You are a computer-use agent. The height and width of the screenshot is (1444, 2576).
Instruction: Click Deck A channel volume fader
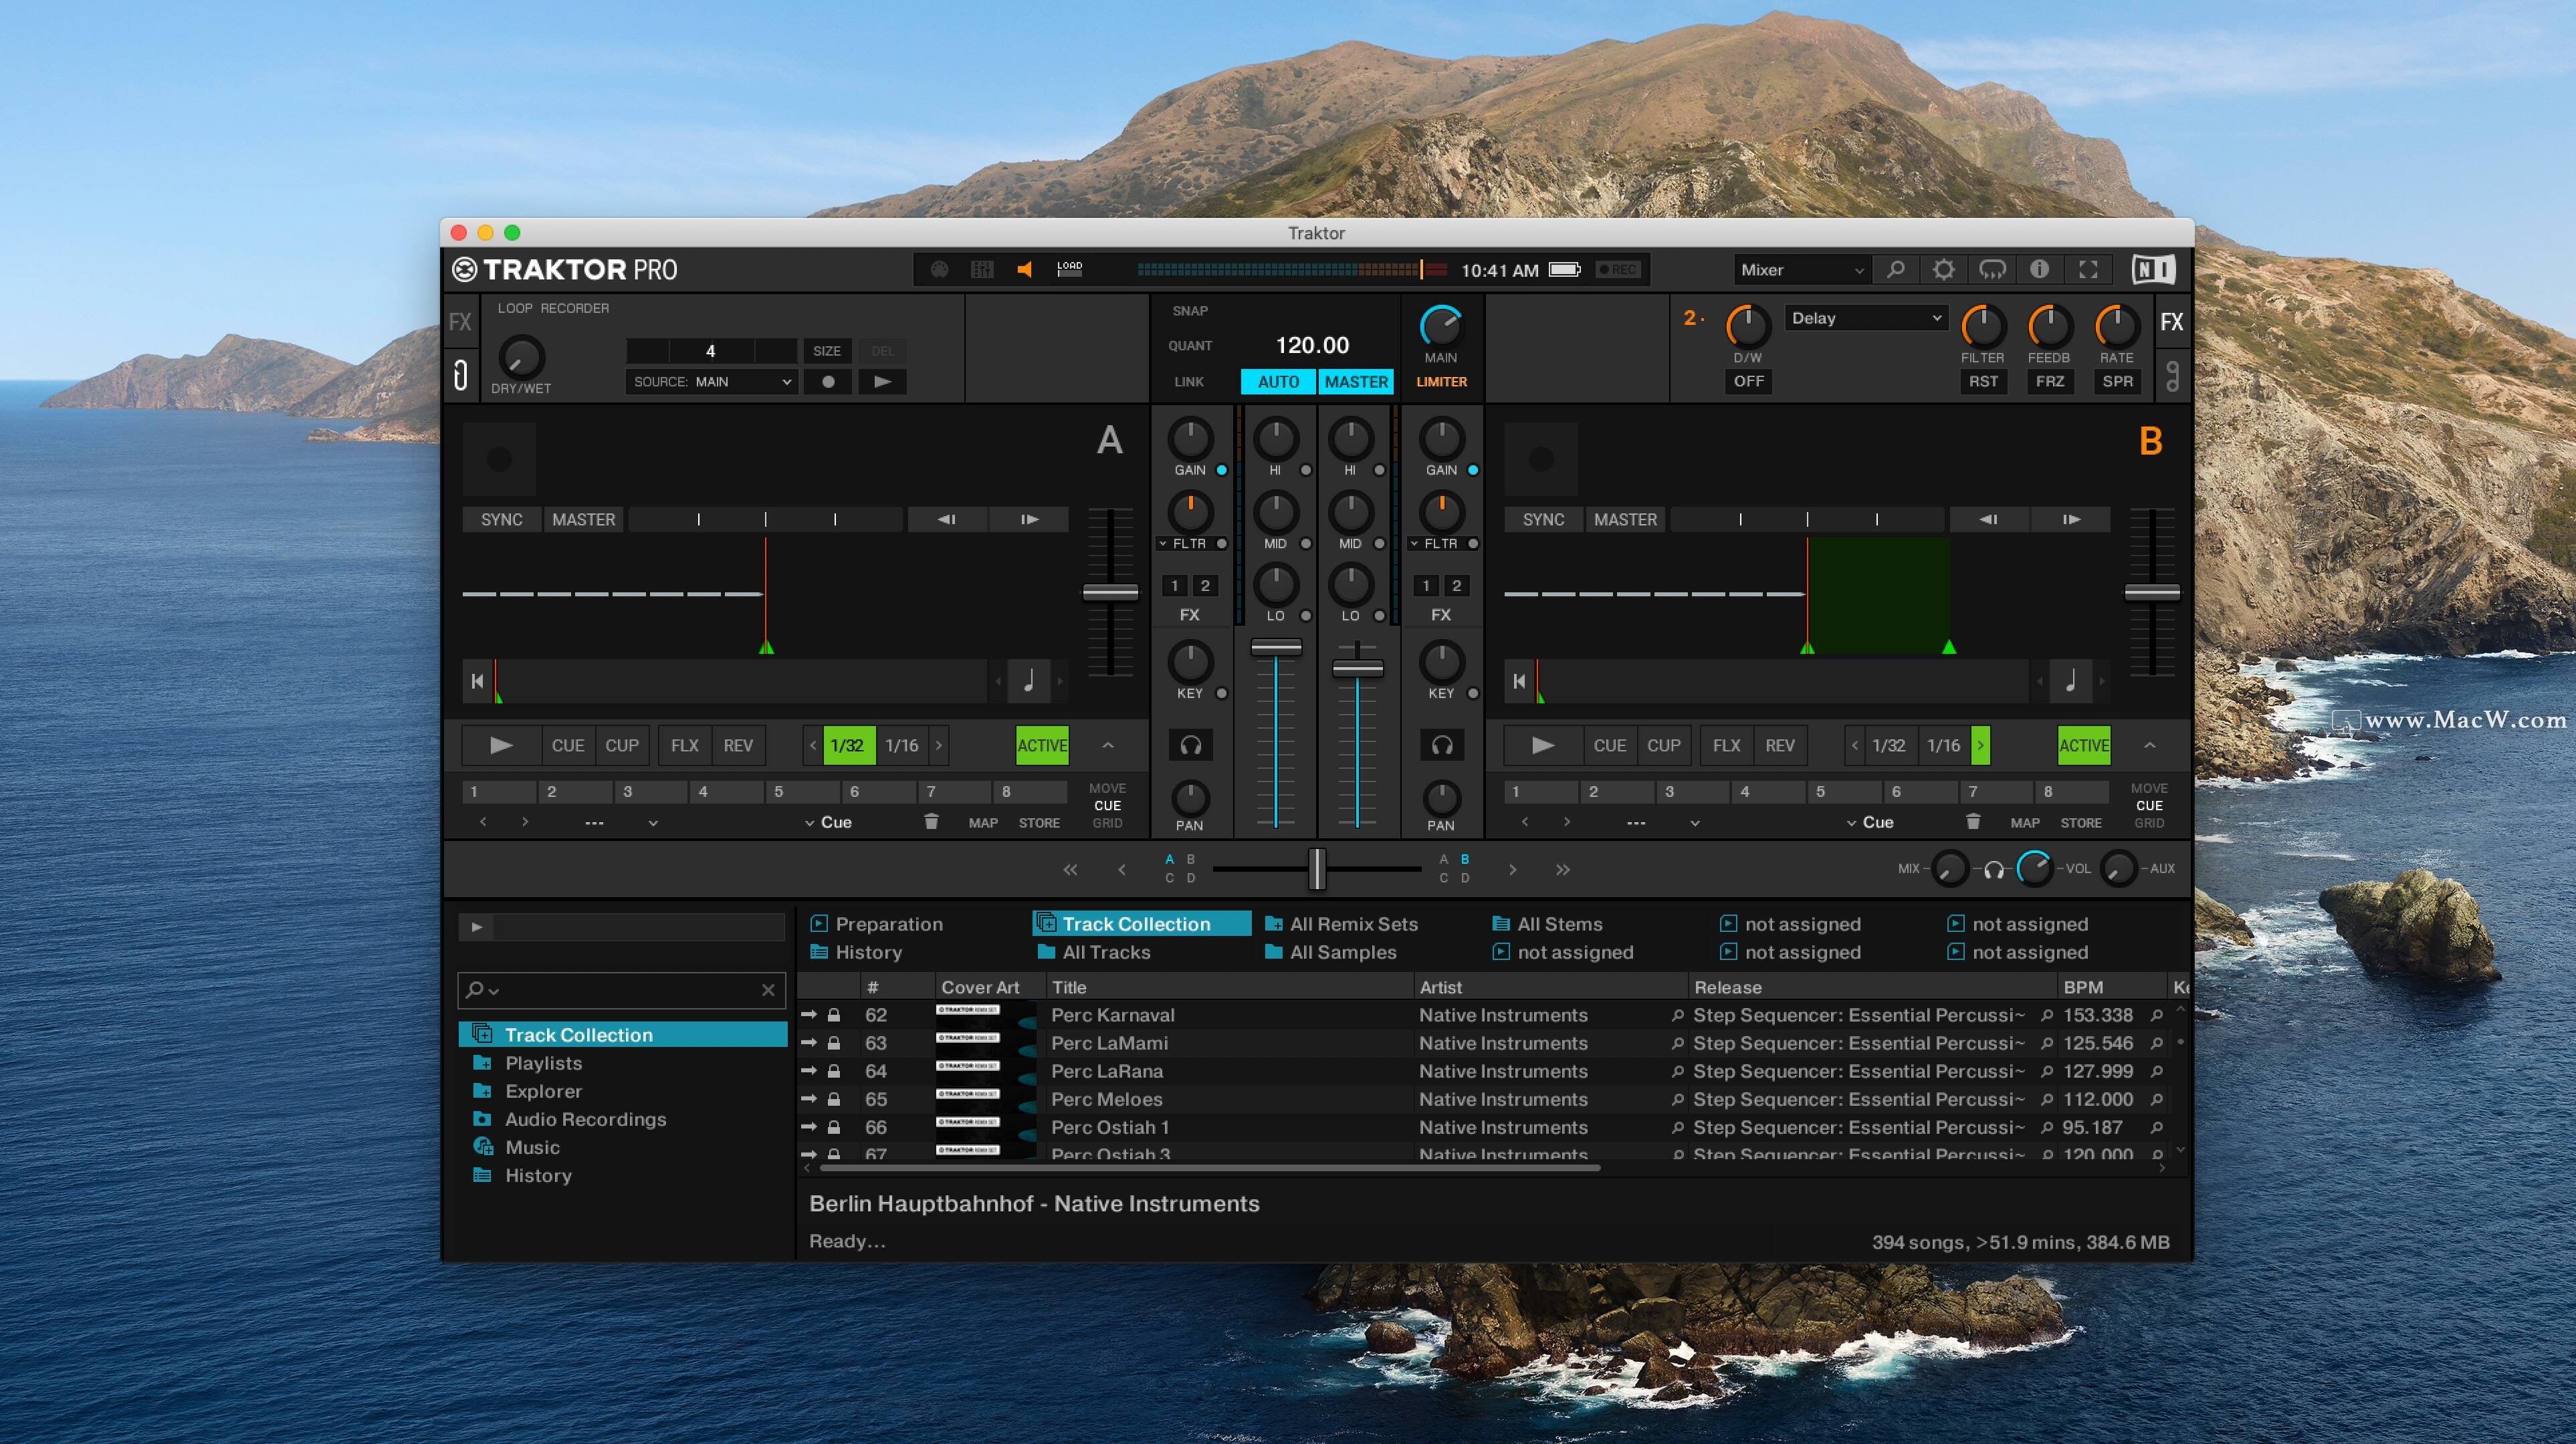[1276, 648]
